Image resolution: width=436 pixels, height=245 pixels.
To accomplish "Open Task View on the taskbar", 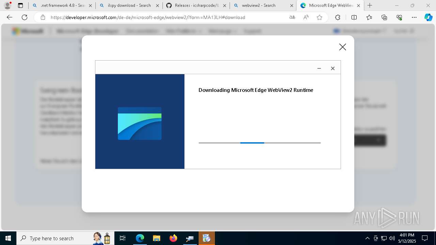I will 123,238.
